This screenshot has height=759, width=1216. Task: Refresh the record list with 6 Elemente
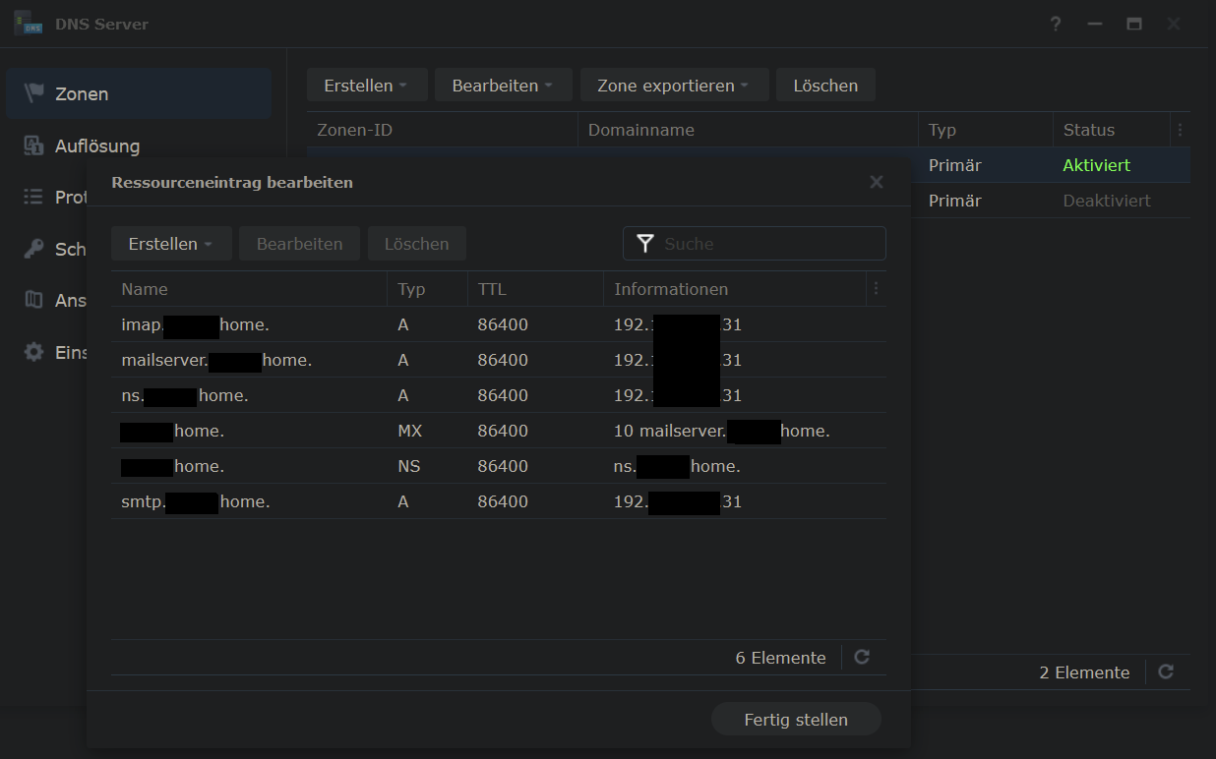pos(862,658)
